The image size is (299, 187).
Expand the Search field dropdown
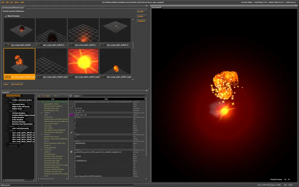[145, 96]
